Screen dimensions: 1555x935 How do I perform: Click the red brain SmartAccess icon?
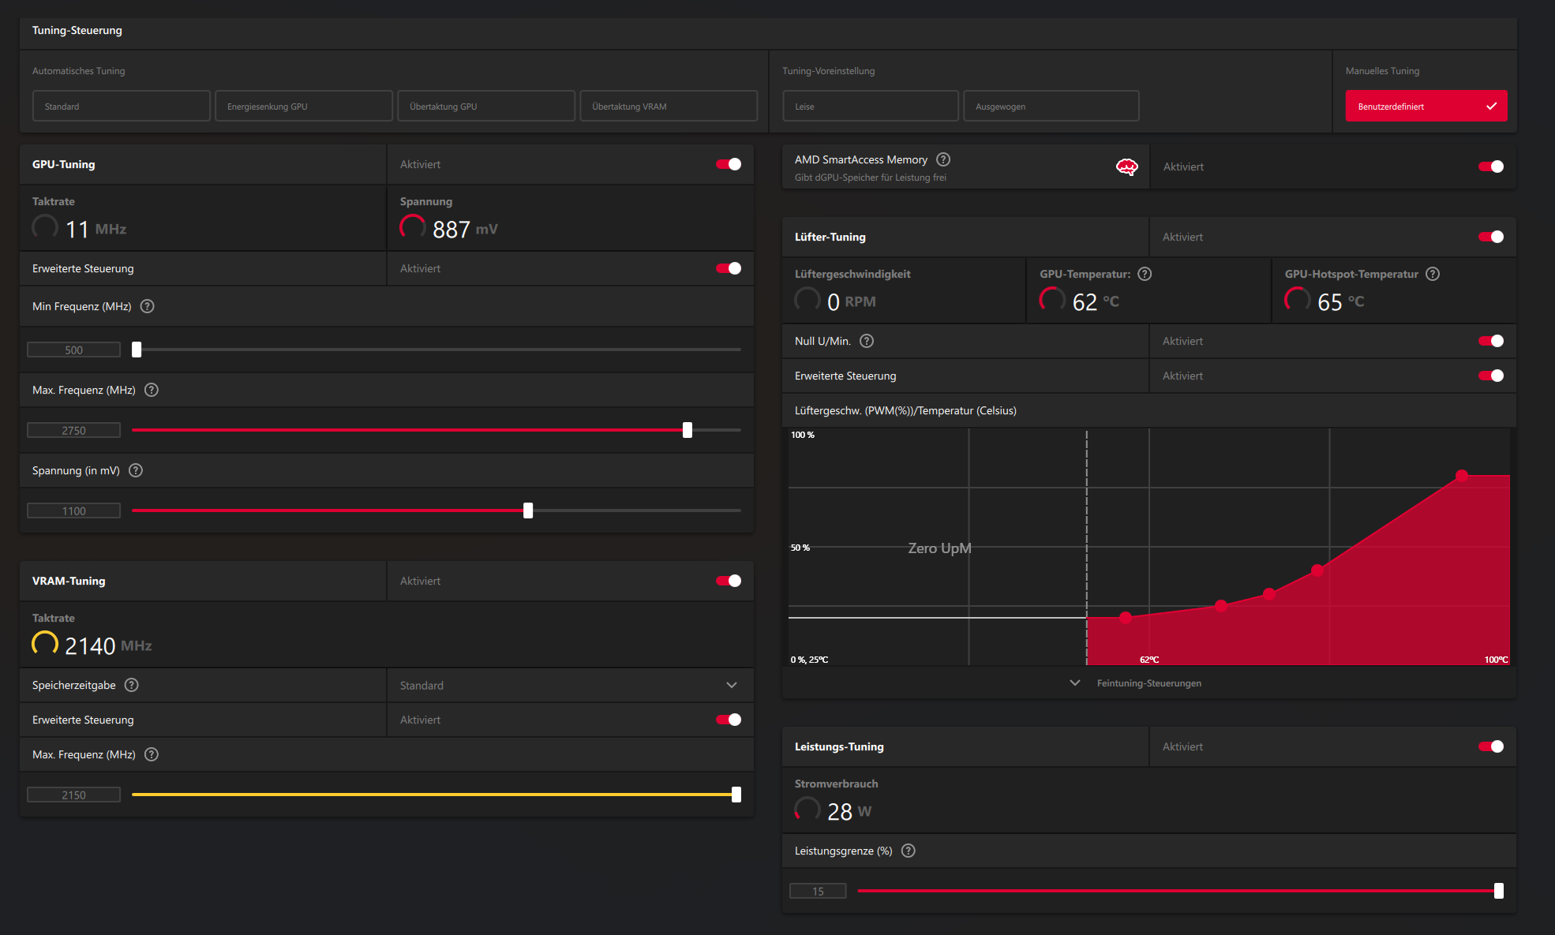(x=1126, y=166)
